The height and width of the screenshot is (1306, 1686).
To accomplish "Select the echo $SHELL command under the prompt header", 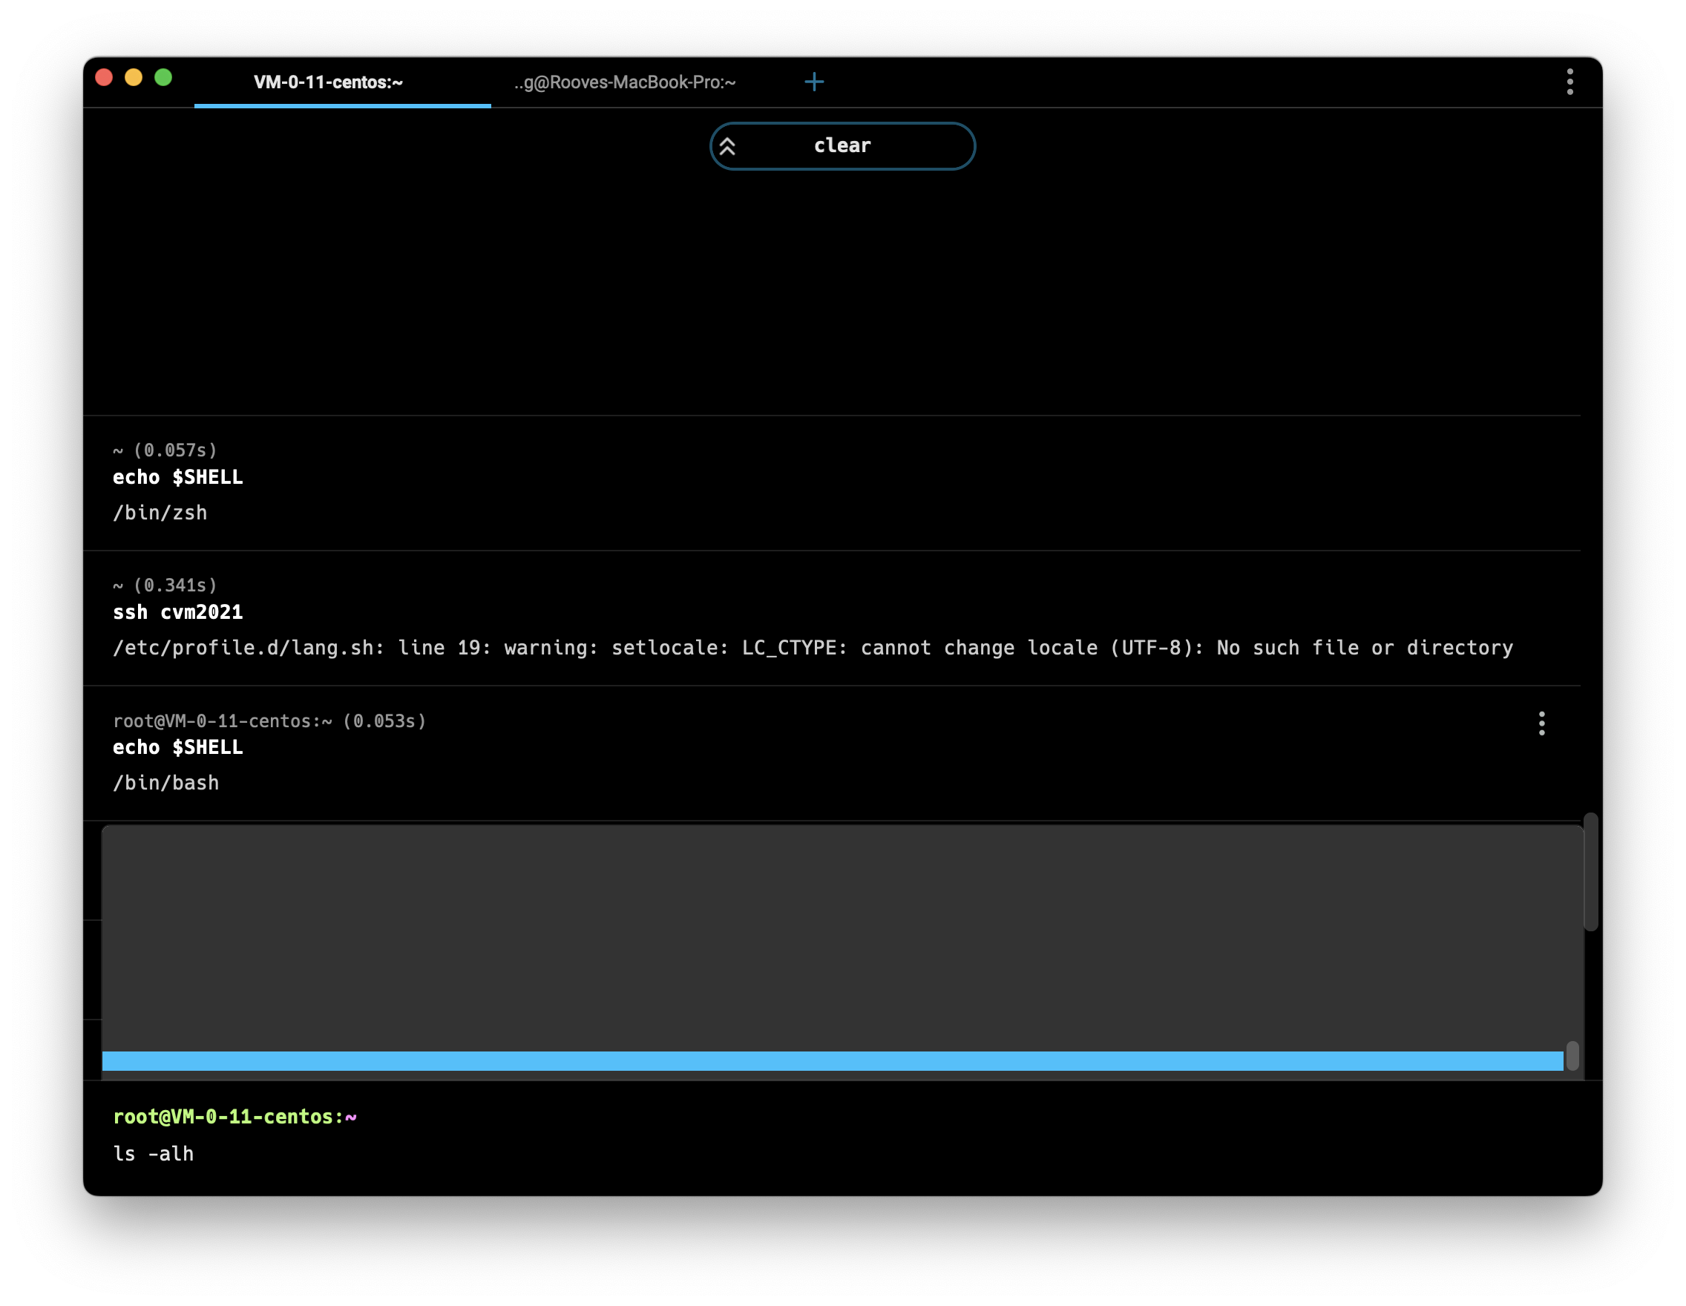I will [x=177, y=746].
